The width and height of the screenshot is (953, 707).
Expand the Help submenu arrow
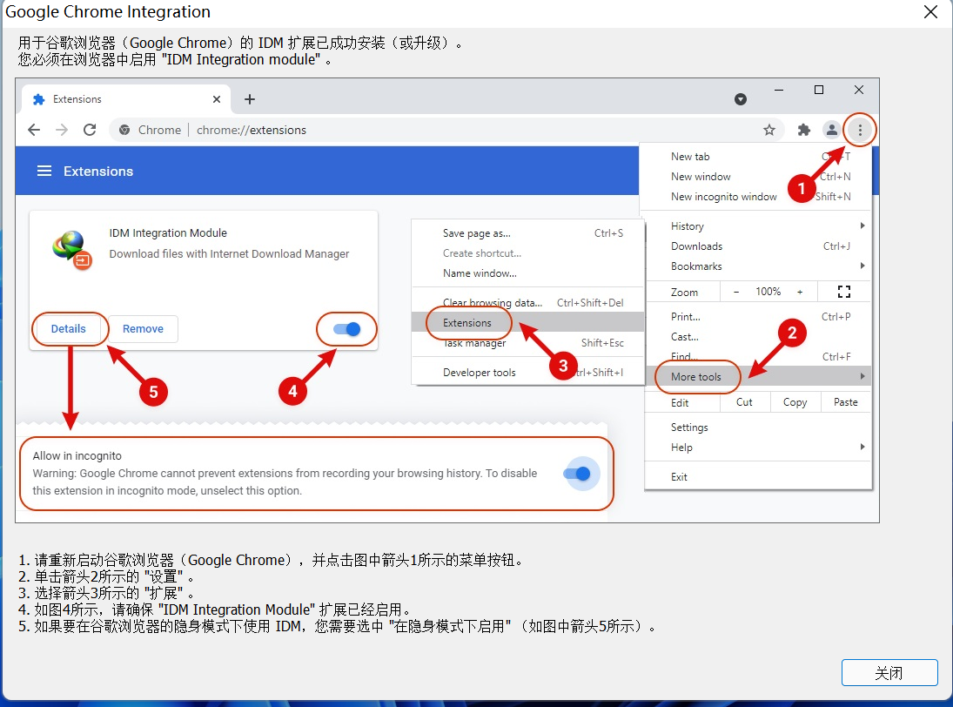pos(862,447)
